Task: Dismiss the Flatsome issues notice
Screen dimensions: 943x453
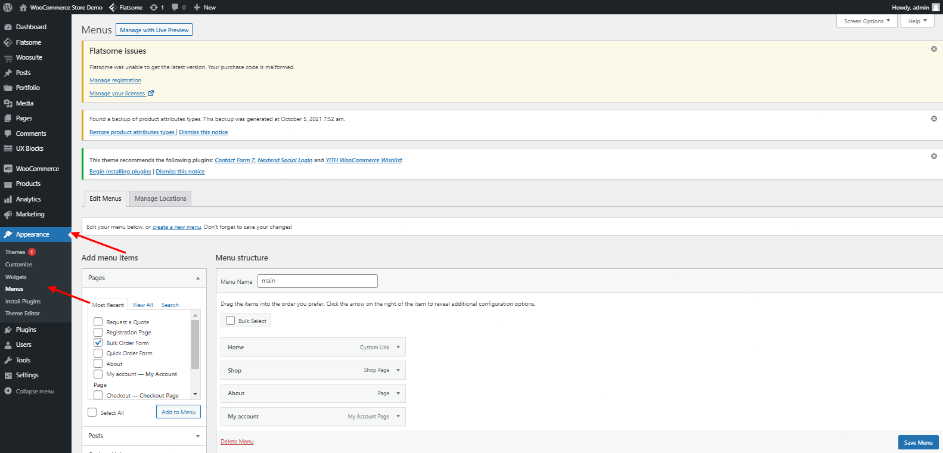Action: (934, 49)
